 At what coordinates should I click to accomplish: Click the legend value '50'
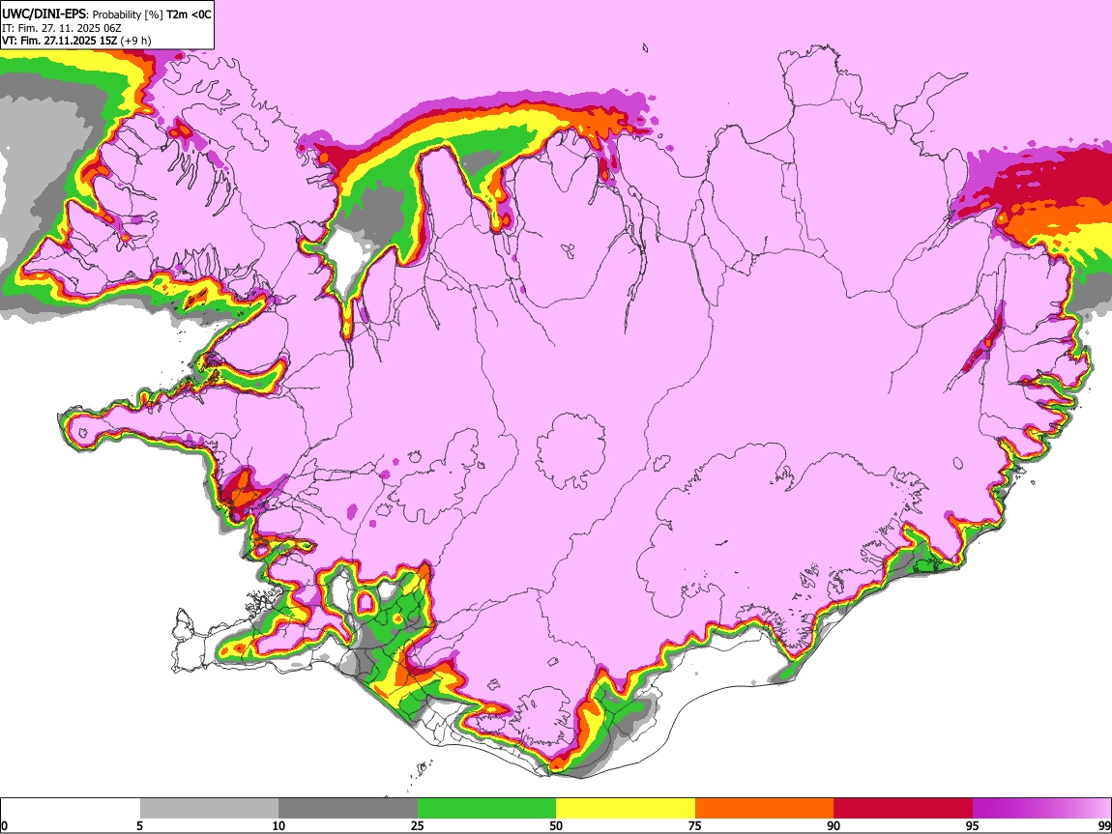pyautogui.click(x=556, y=825)
